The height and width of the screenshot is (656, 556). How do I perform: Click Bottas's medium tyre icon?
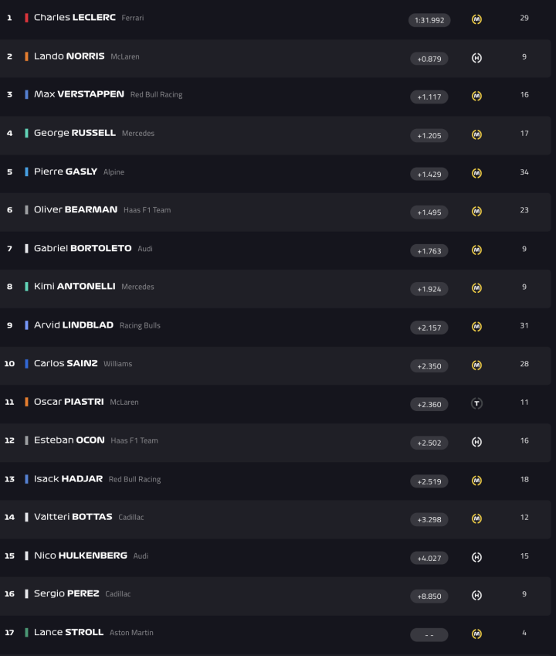pyautogui.click(x=476, y=518)
